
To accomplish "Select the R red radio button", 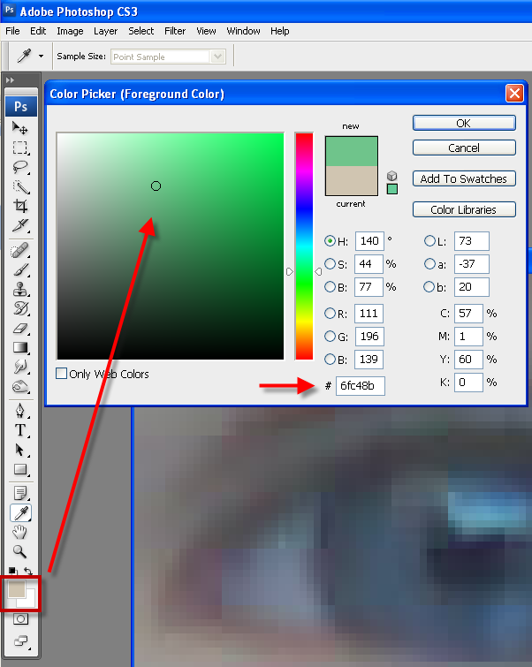I will point(330,314).
